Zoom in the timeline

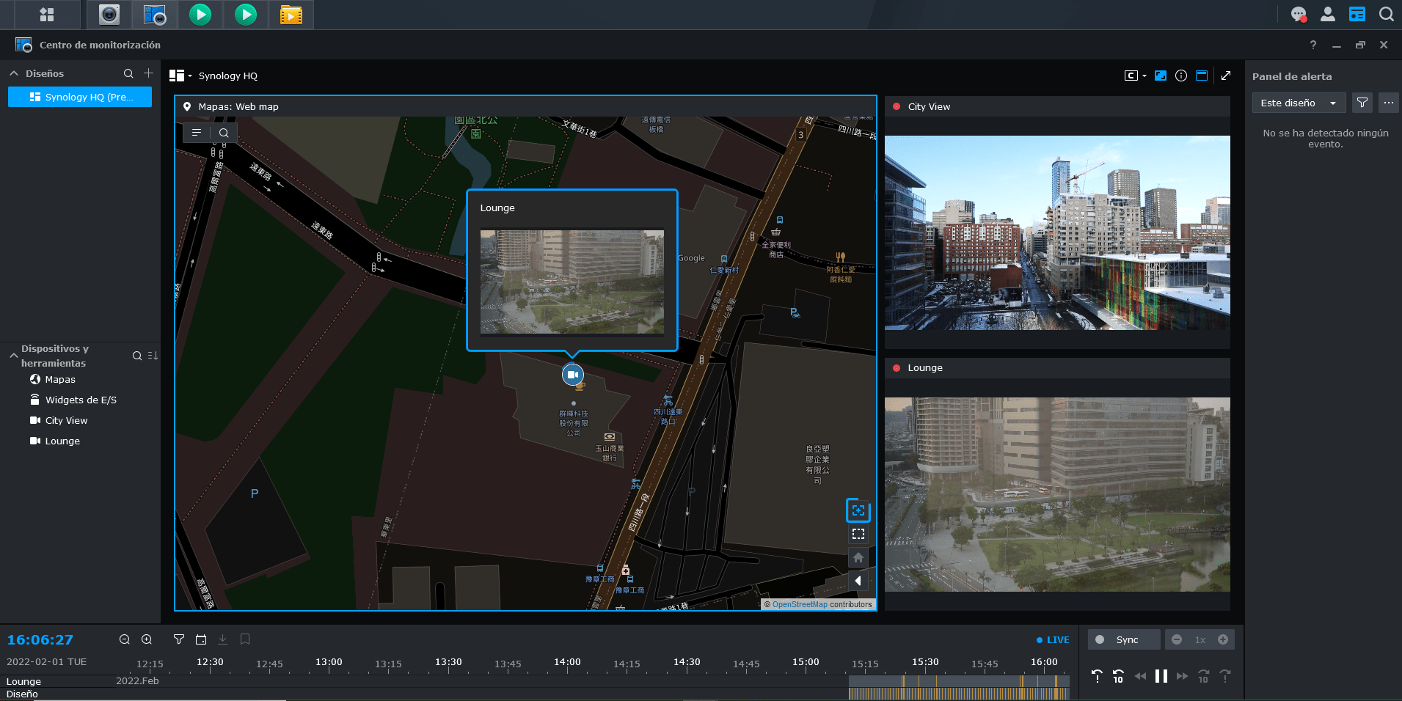pyautogui.click(x=147, y=639)
